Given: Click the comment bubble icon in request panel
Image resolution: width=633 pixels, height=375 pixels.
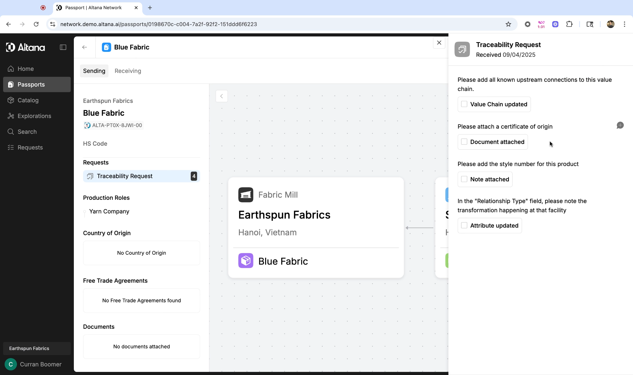Looking at the screenshot, I should point(620,125).
